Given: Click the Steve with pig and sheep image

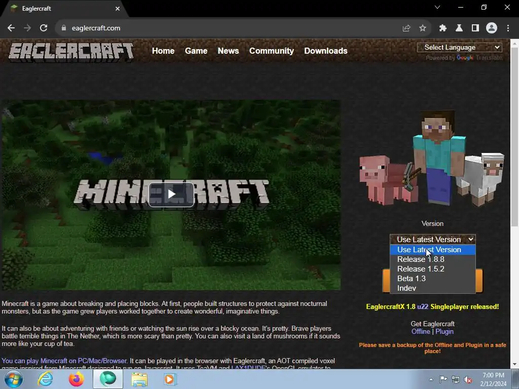Looking at the screenshot, I should [432, 159].
